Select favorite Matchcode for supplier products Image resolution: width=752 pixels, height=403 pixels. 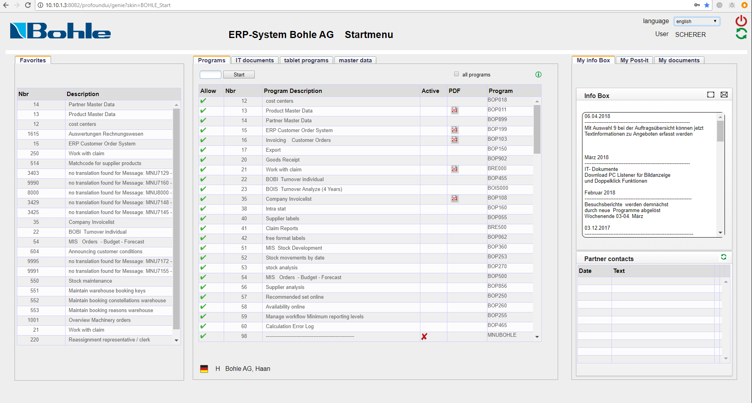95,163
